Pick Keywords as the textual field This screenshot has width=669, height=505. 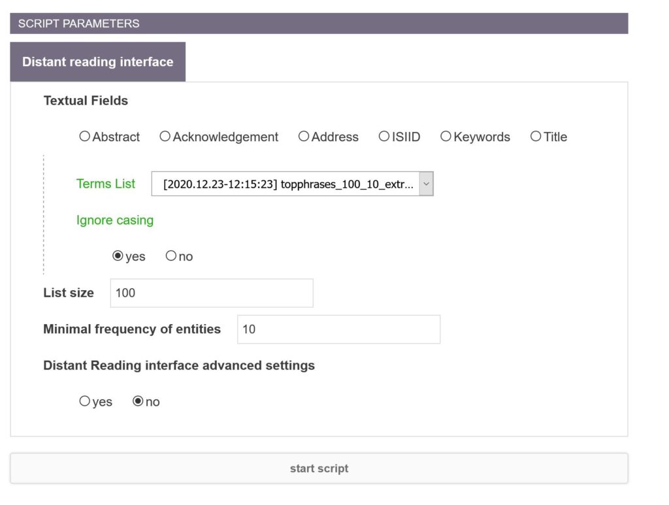pos(446,137)
